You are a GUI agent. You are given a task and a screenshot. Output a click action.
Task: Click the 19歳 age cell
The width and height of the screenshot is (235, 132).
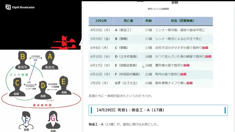148,83
